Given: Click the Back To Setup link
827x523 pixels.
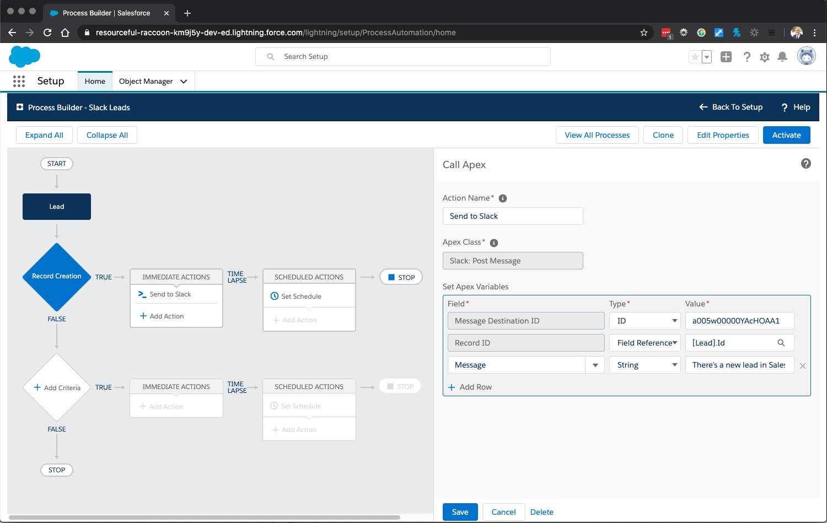Looking at the screenshot, I should (731, 107).
